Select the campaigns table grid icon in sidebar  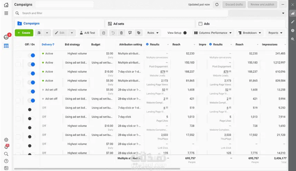pyautogui.click(x=6, y=46)
